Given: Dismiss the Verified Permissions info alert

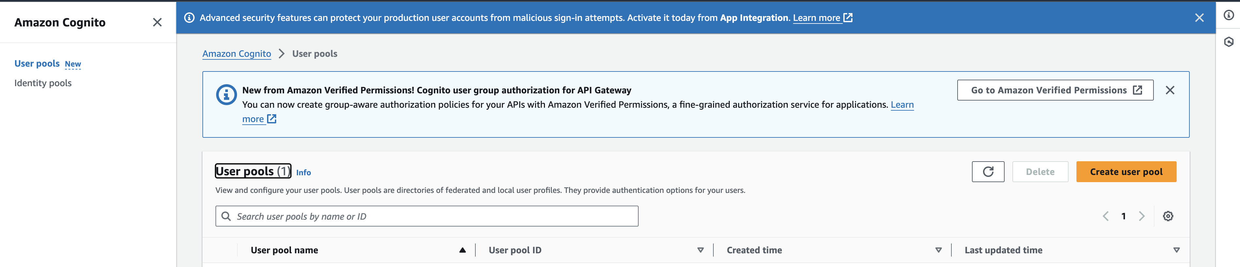Looking at the screenshot, I should 1170,90.
